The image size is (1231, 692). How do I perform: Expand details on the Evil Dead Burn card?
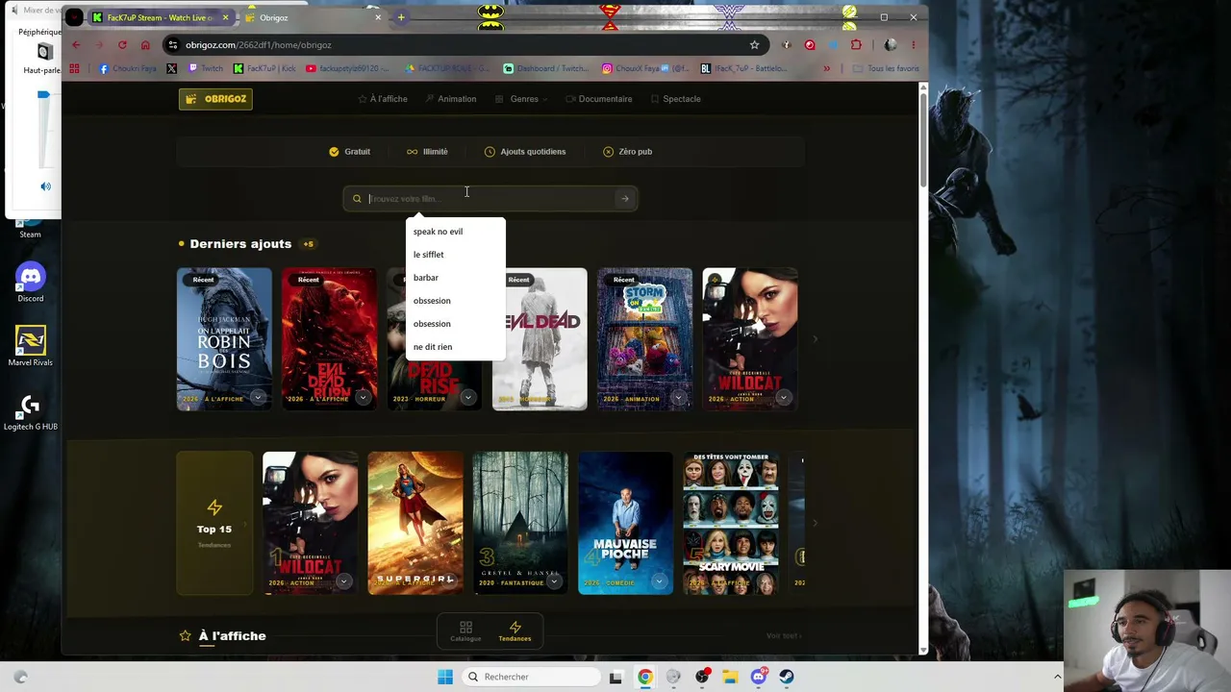pos(363,397)
